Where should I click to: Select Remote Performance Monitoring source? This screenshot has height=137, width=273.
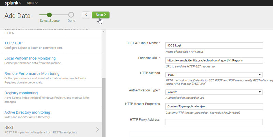click(32, 73)
